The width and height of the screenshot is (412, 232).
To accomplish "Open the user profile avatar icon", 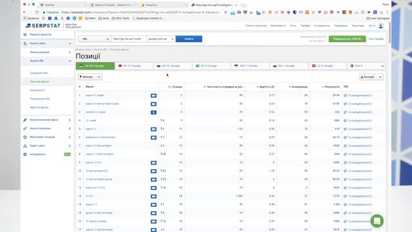I will click(x=380, y=26).
